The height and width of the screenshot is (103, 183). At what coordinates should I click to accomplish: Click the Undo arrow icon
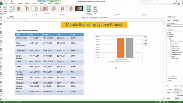click(4, 1)
